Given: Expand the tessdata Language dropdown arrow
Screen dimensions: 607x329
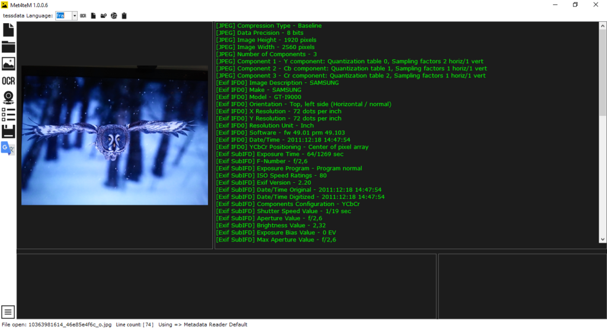Looking at the screenshot, I should (75, 15).
